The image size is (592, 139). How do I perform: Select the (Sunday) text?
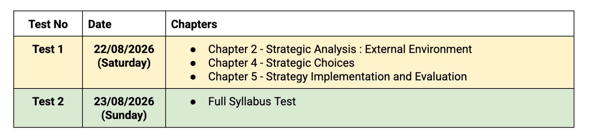pyautogui.click(x=124, y=115)
